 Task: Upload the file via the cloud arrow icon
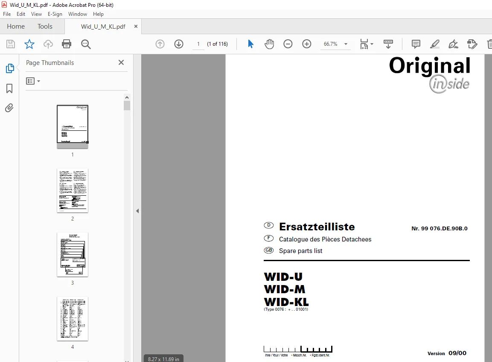(48, 44)
